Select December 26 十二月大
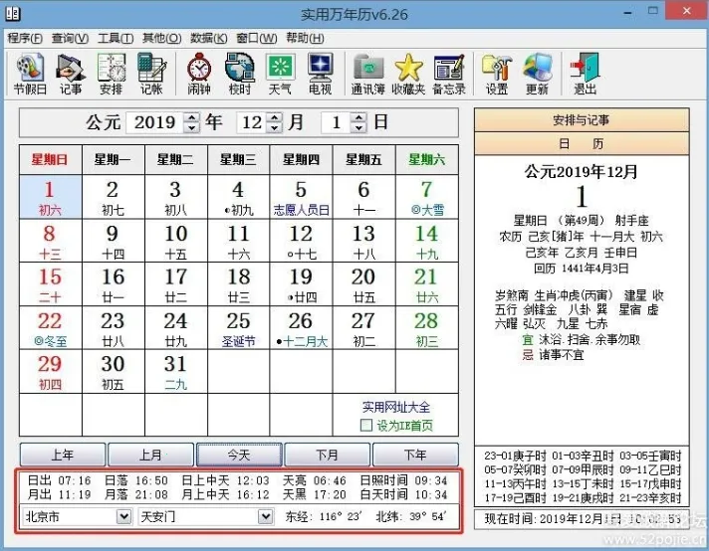Image resolution: width=709 pixels, height=551 pixels. [301, 328]
